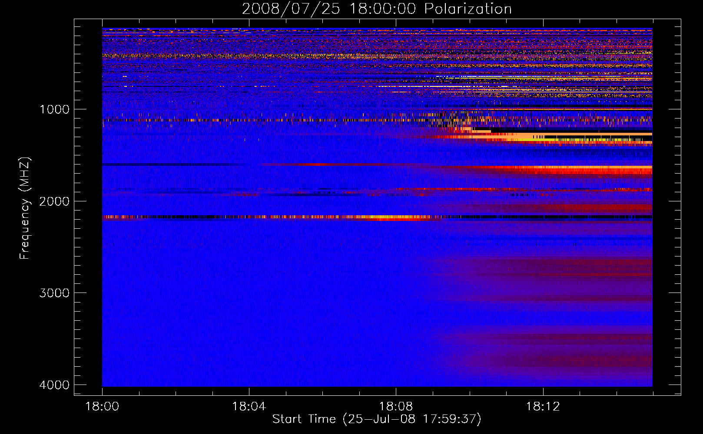The width and height of the screenshot is (703, 434).
Task: Click the "Frequency (MHZ)" axis label
Action: click(25, 208)
